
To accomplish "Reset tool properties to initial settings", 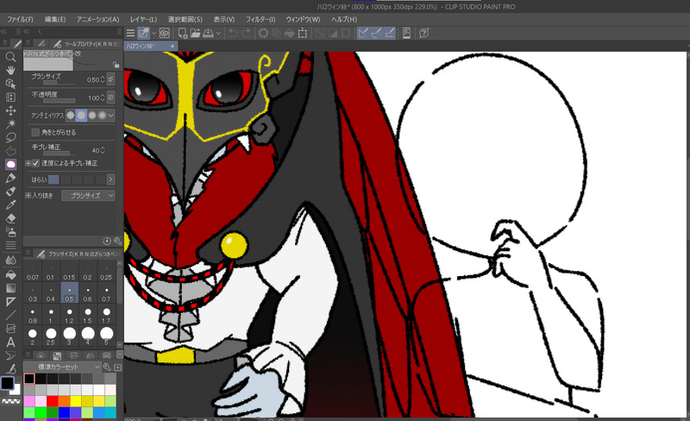I will pyautogui.click(x=107, y=241).
